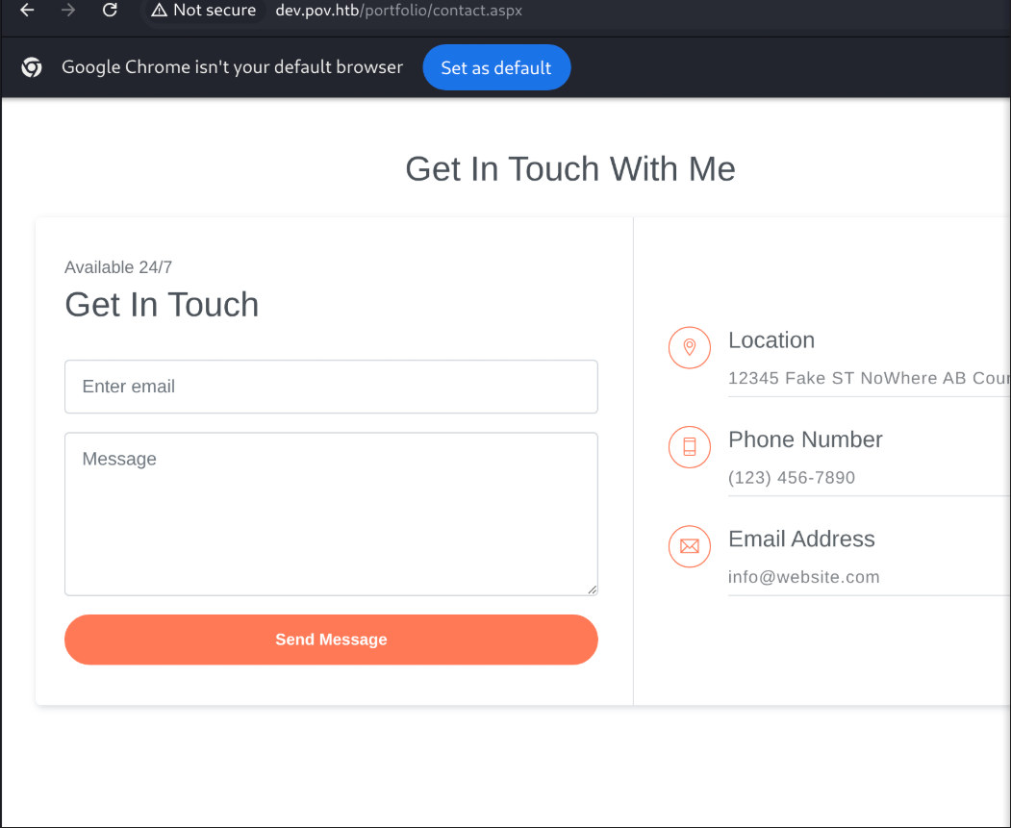Image resolution: width=1011 pixels, height=828 pixels.
Task: Click the Phone Number icon
Action: tap(690, 447)
